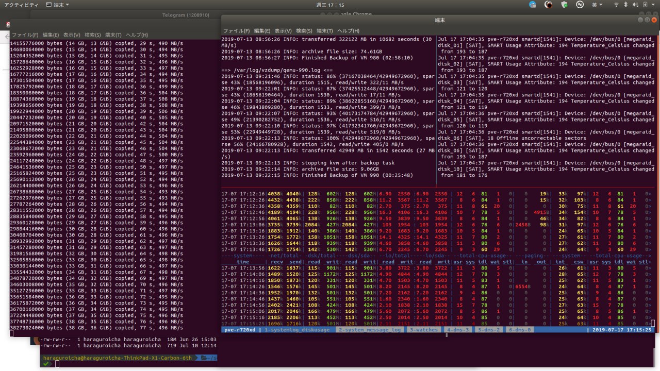Close the front pve-r720xd terminal window

(x=653, y=20)
